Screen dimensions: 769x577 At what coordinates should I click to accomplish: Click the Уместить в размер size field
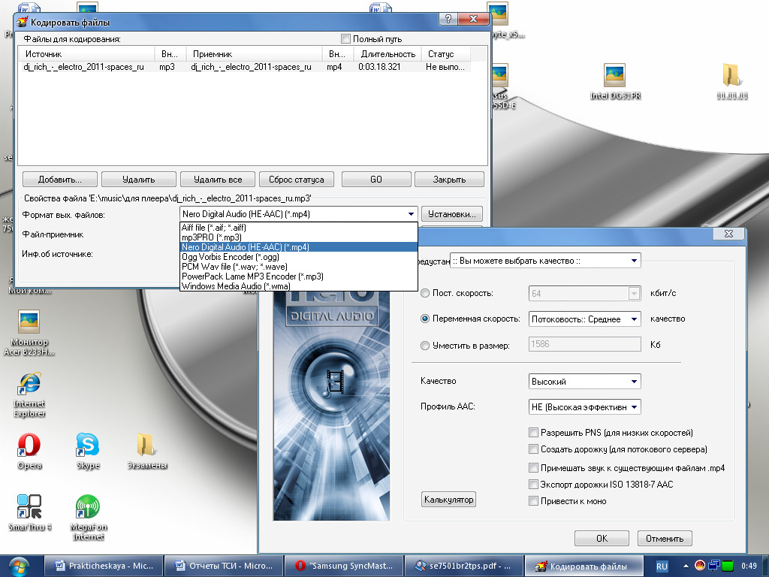coord(584,344)
